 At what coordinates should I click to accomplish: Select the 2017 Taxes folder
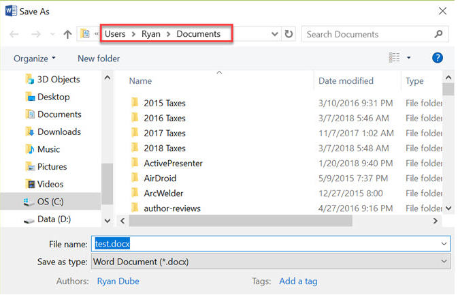click(165, 134)
